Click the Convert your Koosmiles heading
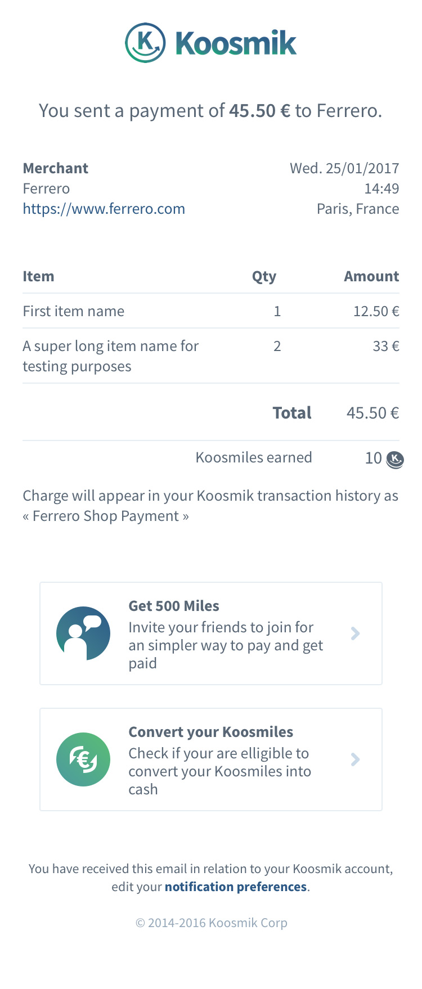 (210, 732)
